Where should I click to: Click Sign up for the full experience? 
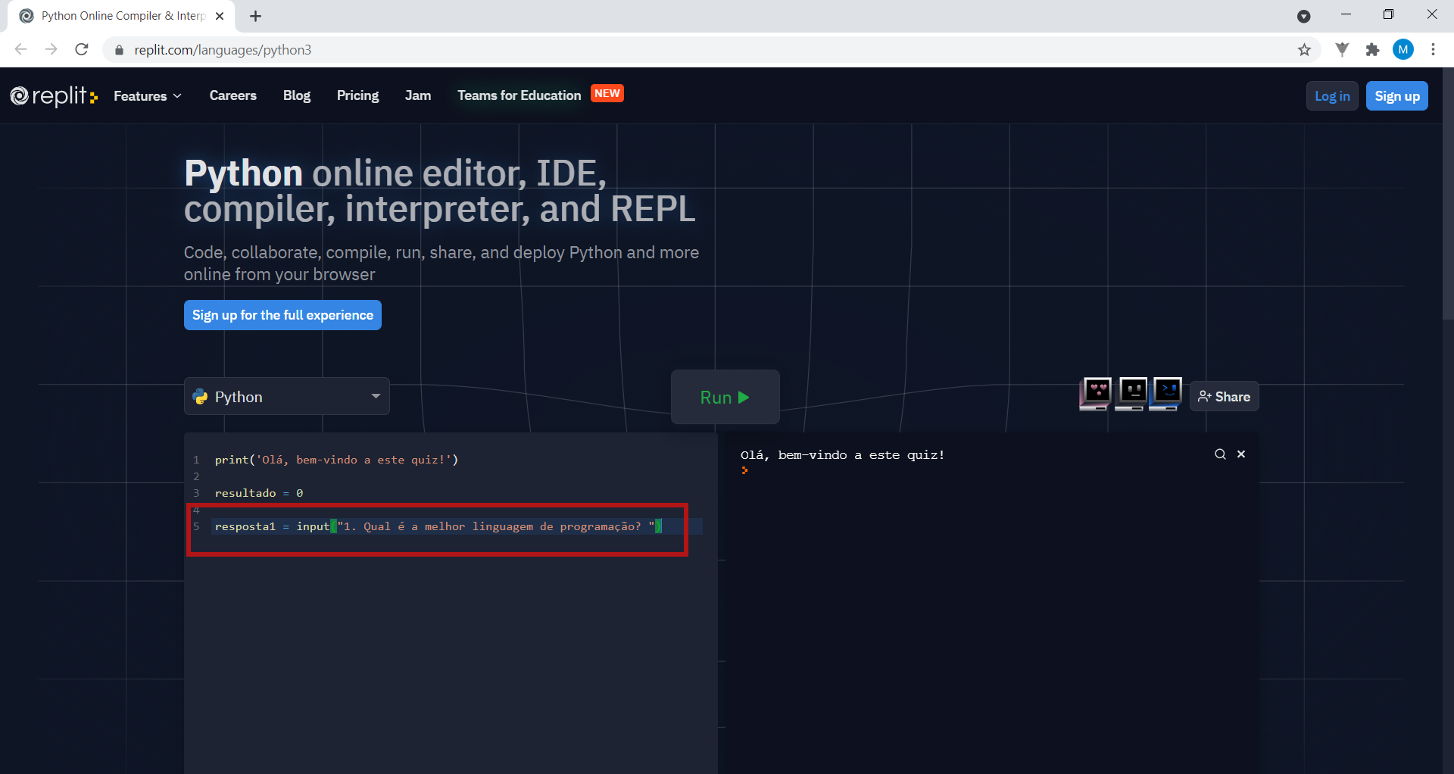(x=282, y=315)
